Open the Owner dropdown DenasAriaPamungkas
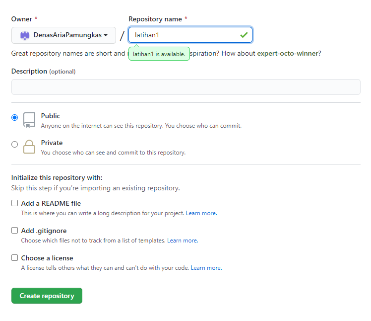This screenshot has height=321, width=371. 63,35
